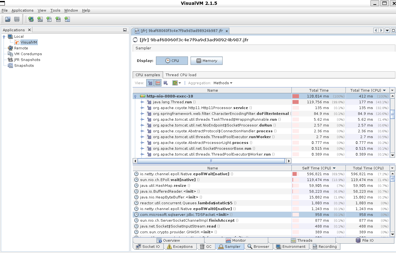Viewport: 396px width, 253px height.
Task: Switch to the Thread CPU load tab
Action: pos(181,75)
